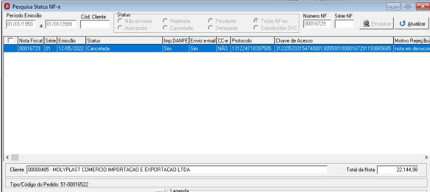Viewport: 430px width, 192px height.
Task: Click the Número NF input field
Action: (x=317, y=24)
